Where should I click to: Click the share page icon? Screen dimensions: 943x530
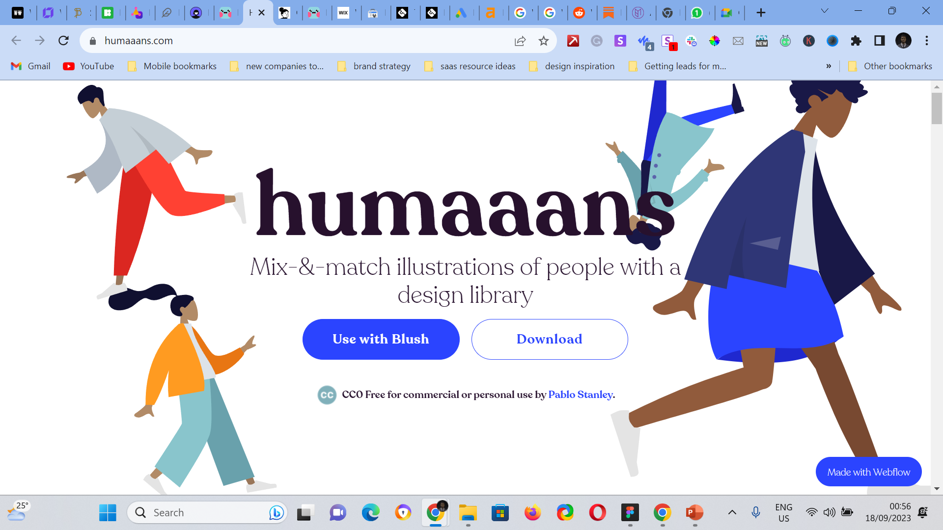pos(520,41)
